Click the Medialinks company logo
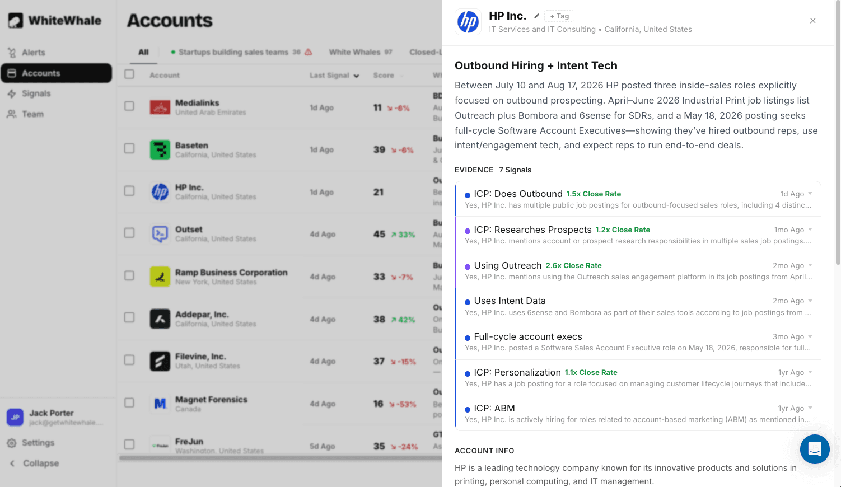841x487 pixels. point(160,107)
